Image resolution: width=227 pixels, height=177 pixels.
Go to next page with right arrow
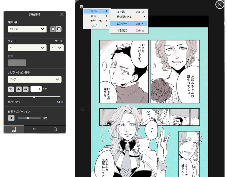(x=26, y=89)
